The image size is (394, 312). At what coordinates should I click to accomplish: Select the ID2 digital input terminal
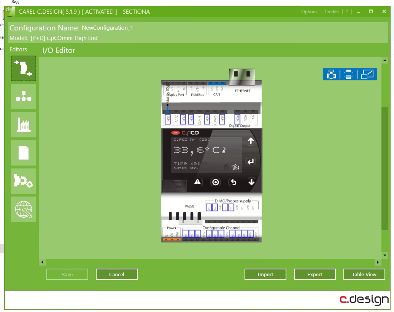[215, 207]
